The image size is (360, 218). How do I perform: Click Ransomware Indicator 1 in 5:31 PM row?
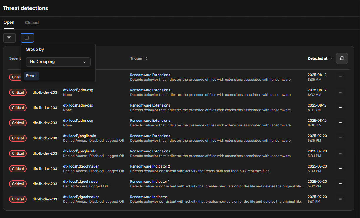point(150,197)
